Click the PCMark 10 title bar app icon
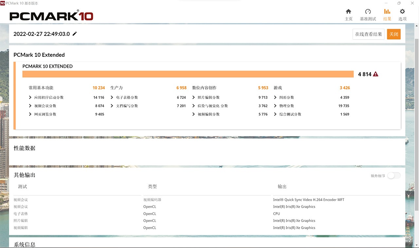Viewport: 419px width, 248px height. pos(3,3)
